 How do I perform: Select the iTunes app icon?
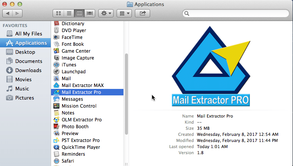56,65
